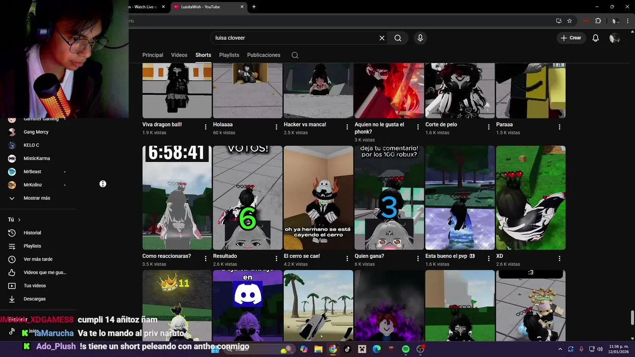Open options menu for 'Como reaccionaras?' short
This screenshot has width=635, height=357.
click(206, 258)
